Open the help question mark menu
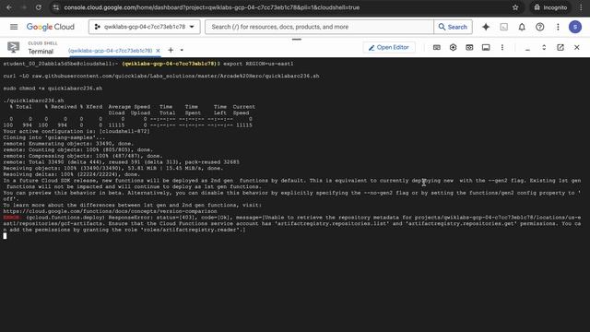 (540, 27)
